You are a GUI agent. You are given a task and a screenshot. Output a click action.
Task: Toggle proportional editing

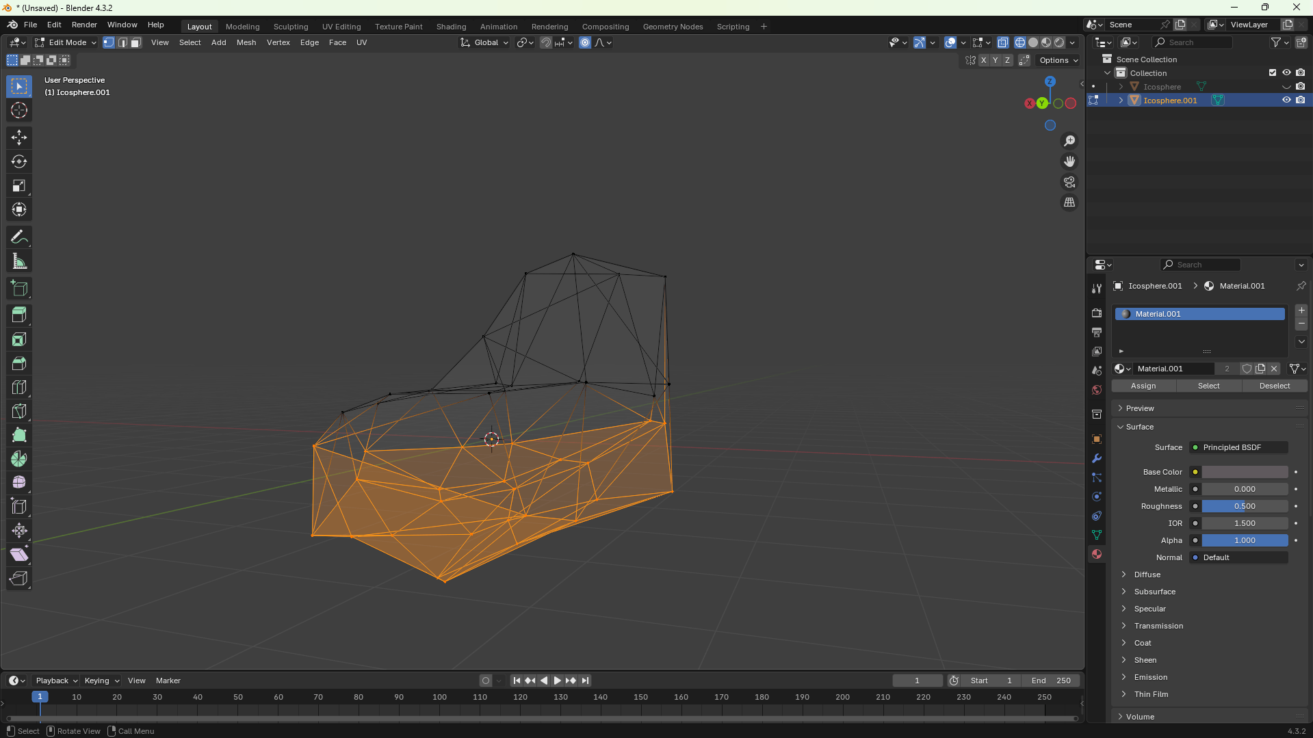(x=585, y=42)
